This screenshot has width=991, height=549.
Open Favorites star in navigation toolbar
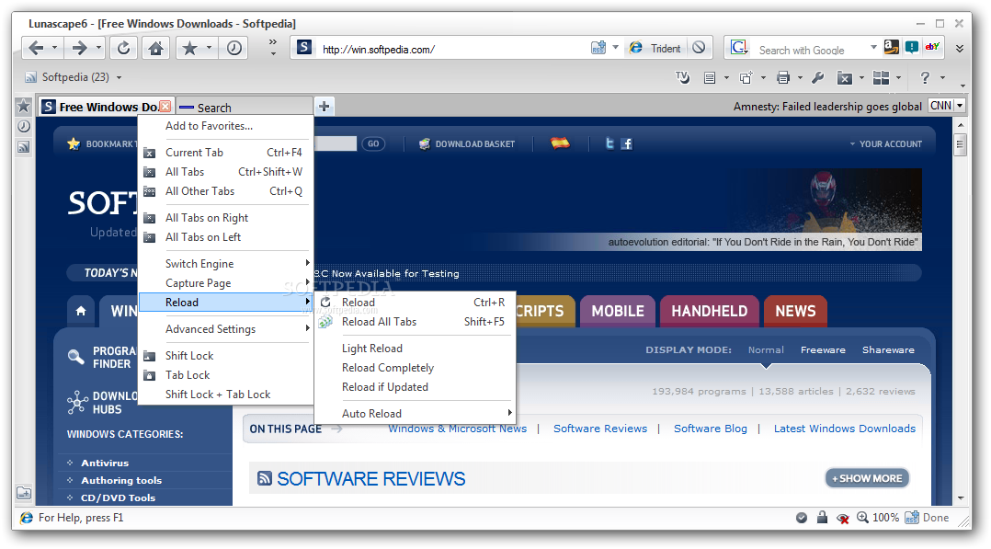point(189,48)
